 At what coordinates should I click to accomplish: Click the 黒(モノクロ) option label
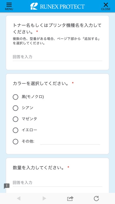tap(33, 97)
